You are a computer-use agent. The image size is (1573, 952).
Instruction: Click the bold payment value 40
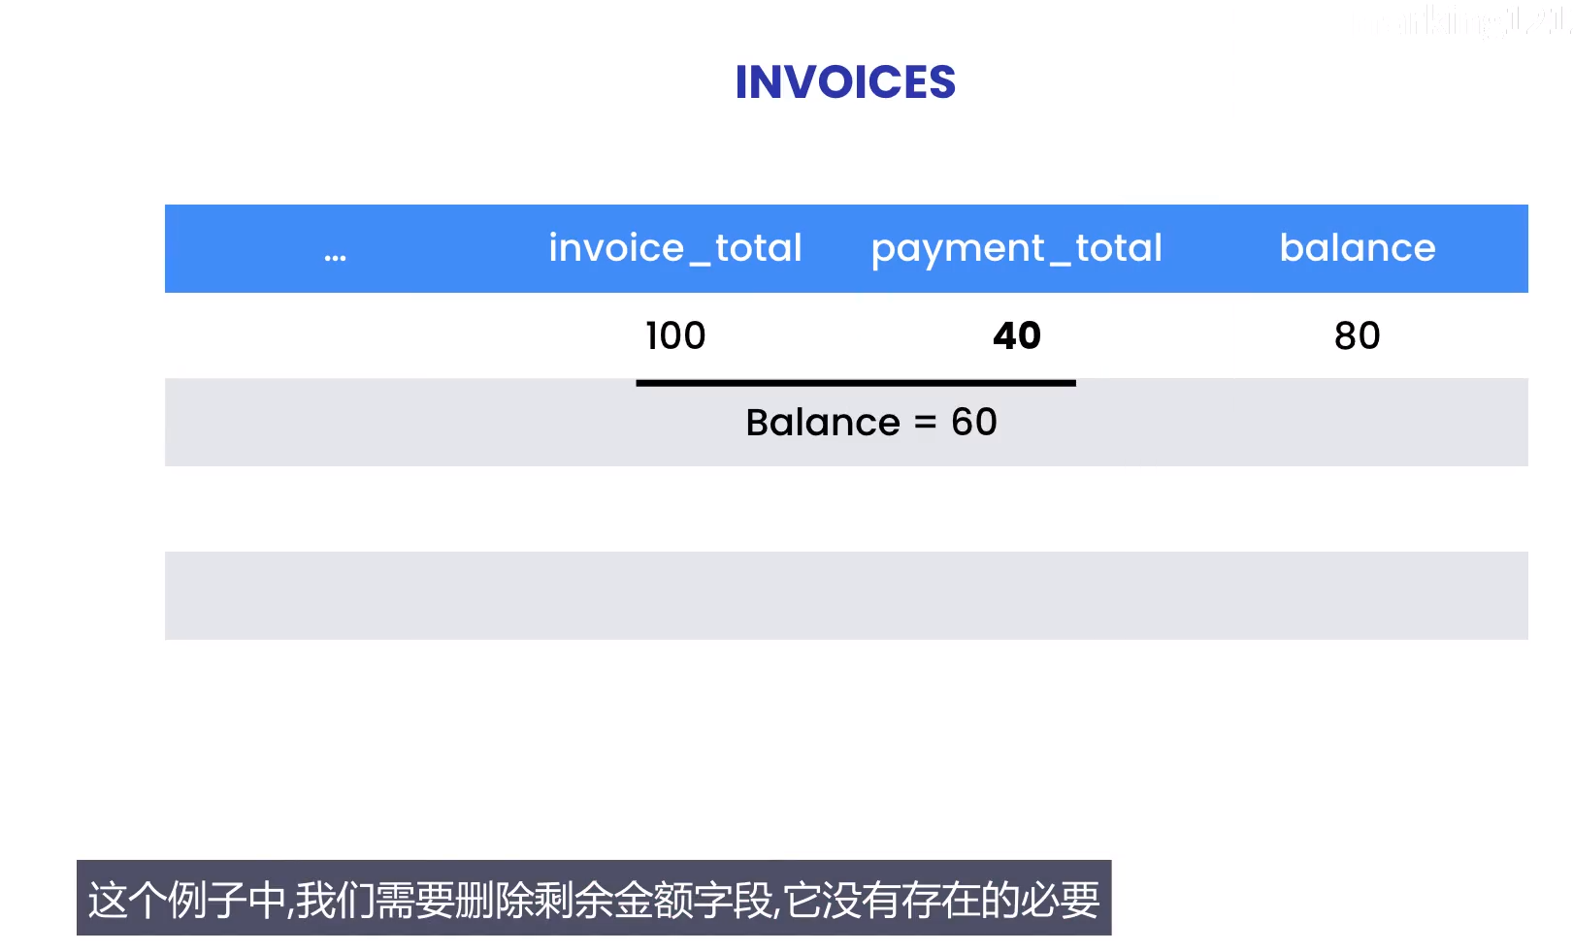click(1016, 335)
